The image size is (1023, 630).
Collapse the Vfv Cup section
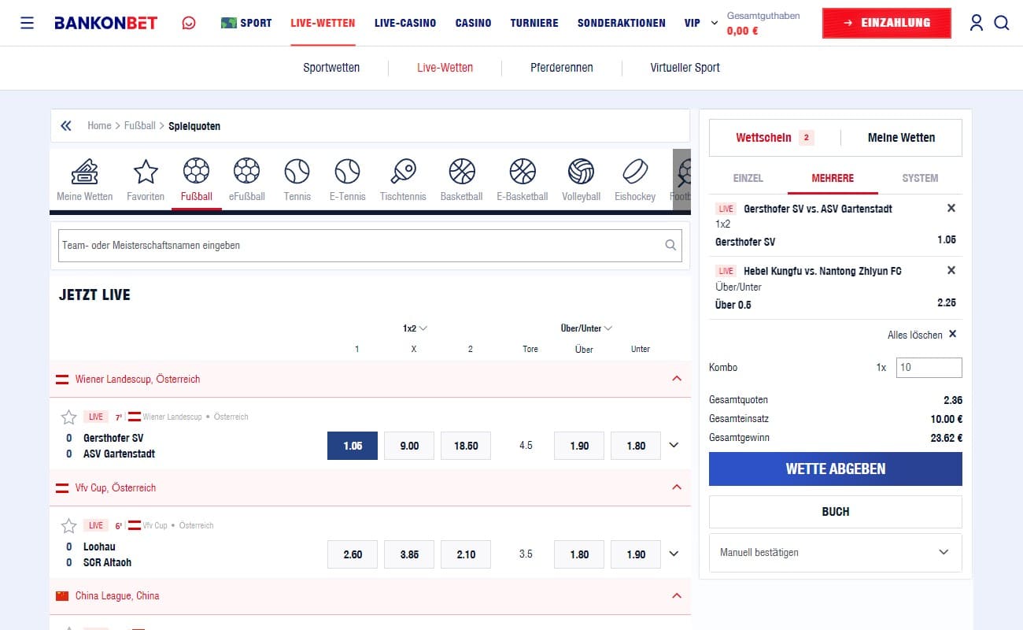(x=677, y=487)
